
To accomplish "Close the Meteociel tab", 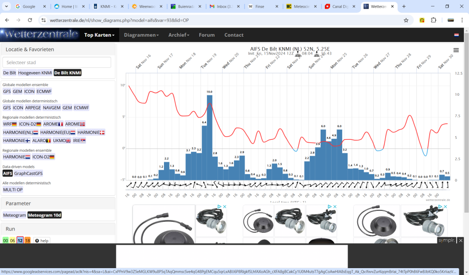I will [315, 6].
